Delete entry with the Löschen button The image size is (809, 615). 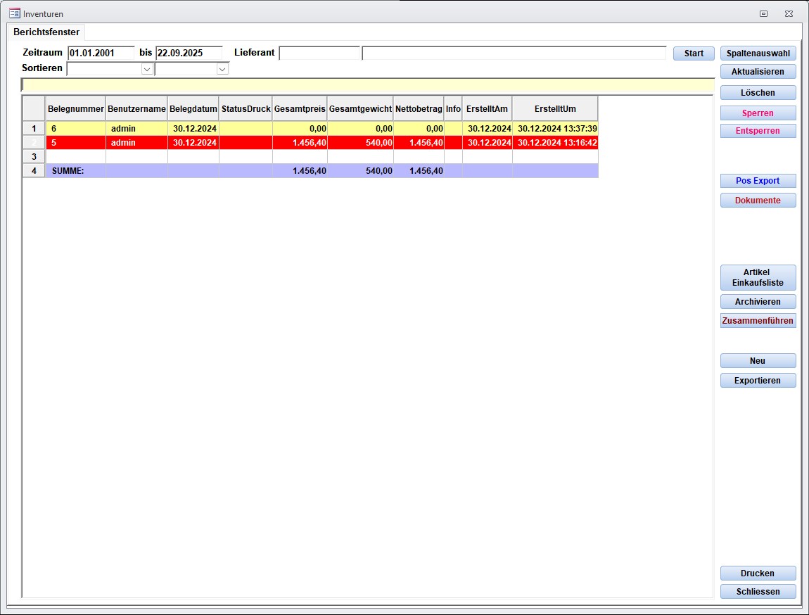click(758, 93)
